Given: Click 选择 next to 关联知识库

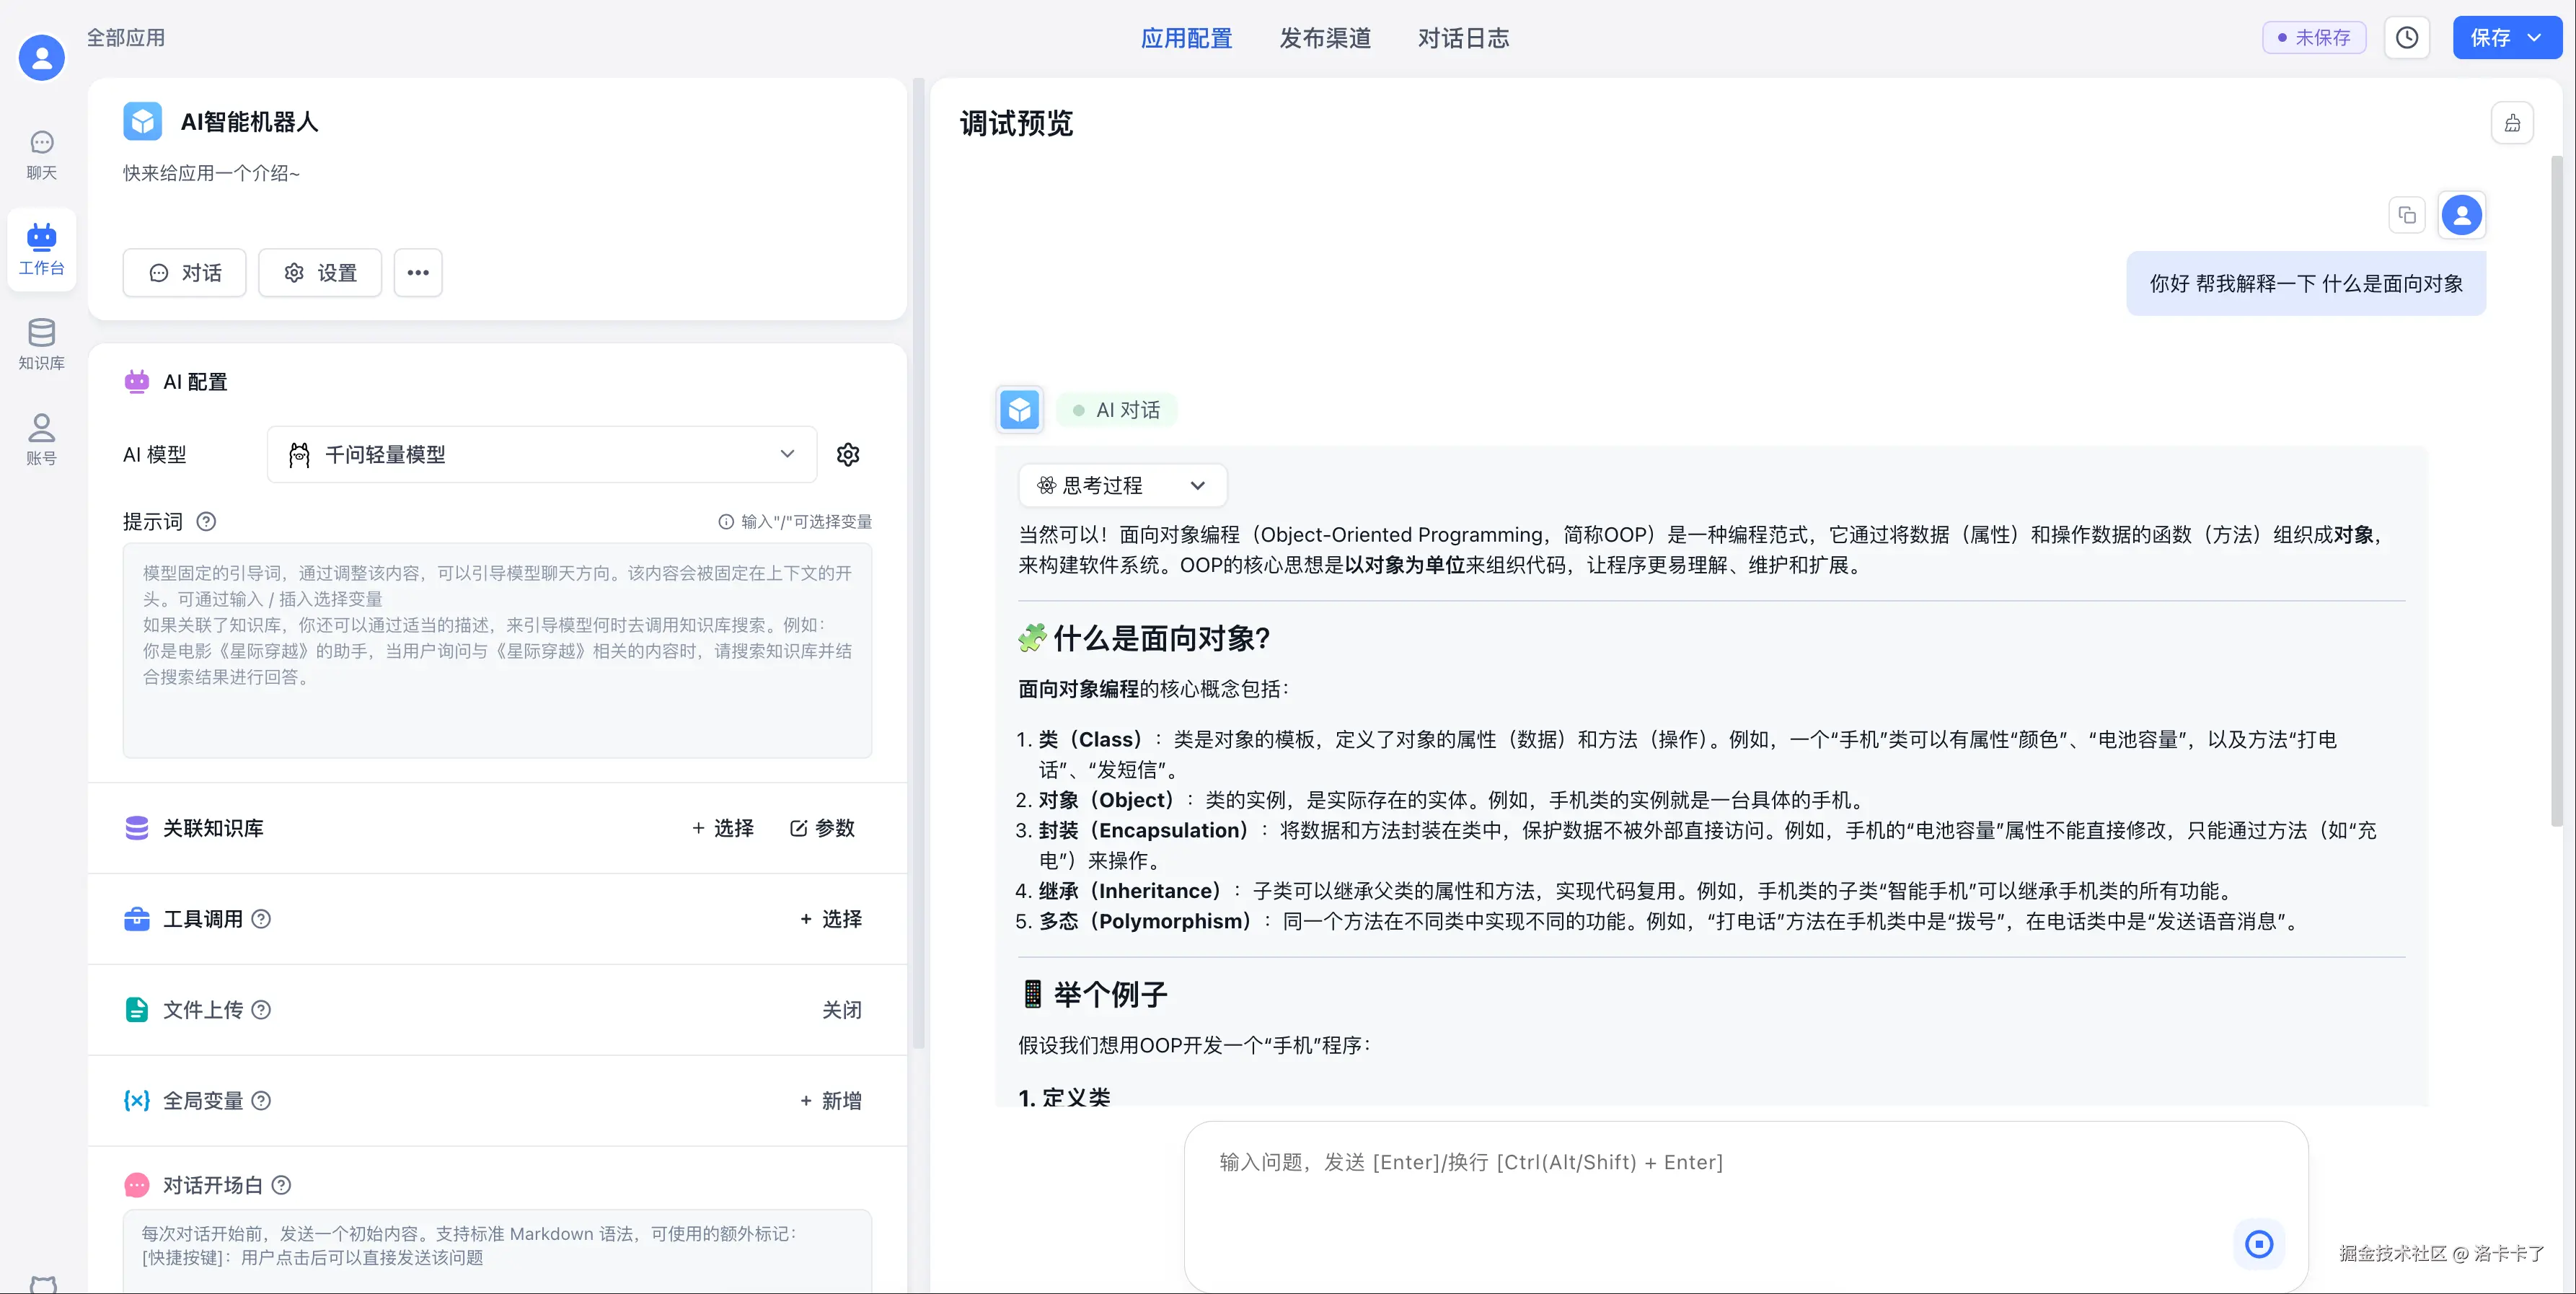Looking at the screenshot, I should click(722, 828).
